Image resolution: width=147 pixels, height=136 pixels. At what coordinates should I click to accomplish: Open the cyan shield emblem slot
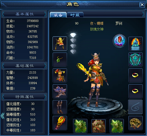(136, 60)
